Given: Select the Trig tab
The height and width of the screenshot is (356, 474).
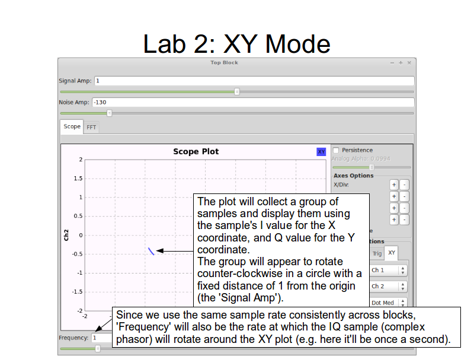Looking at the screenshot, I should 377,253.
